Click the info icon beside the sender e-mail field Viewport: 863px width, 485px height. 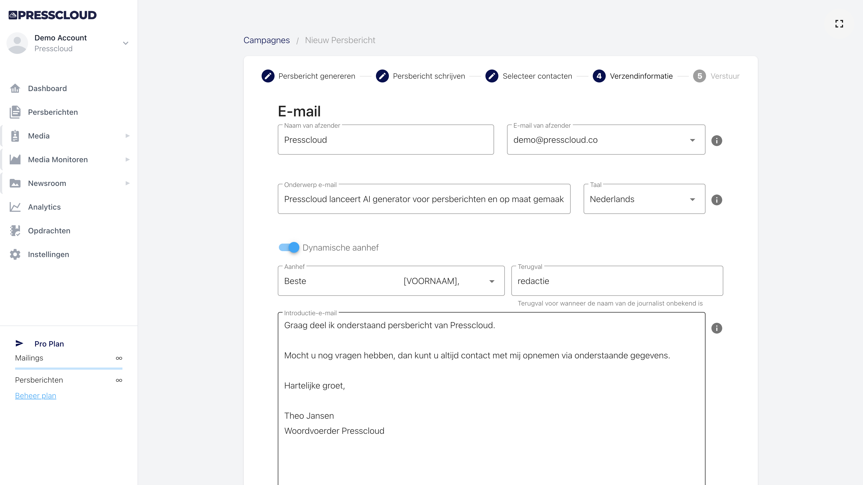point(717,141)
